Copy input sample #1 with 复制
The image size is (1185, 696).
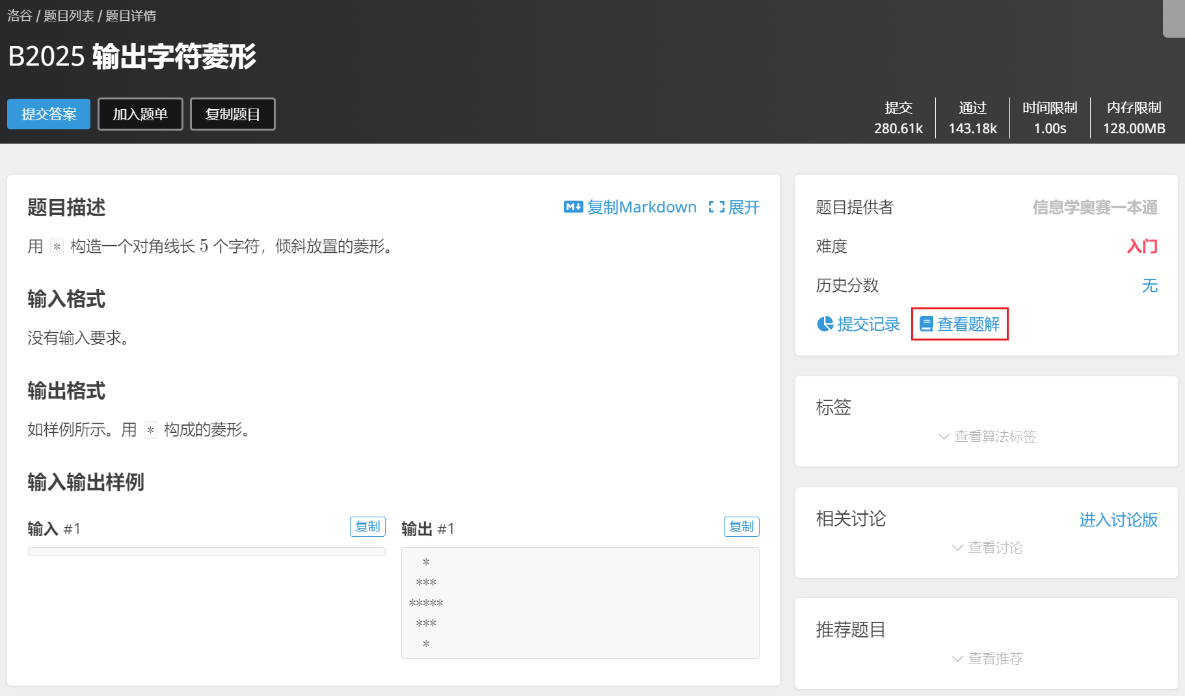[367, 526]
